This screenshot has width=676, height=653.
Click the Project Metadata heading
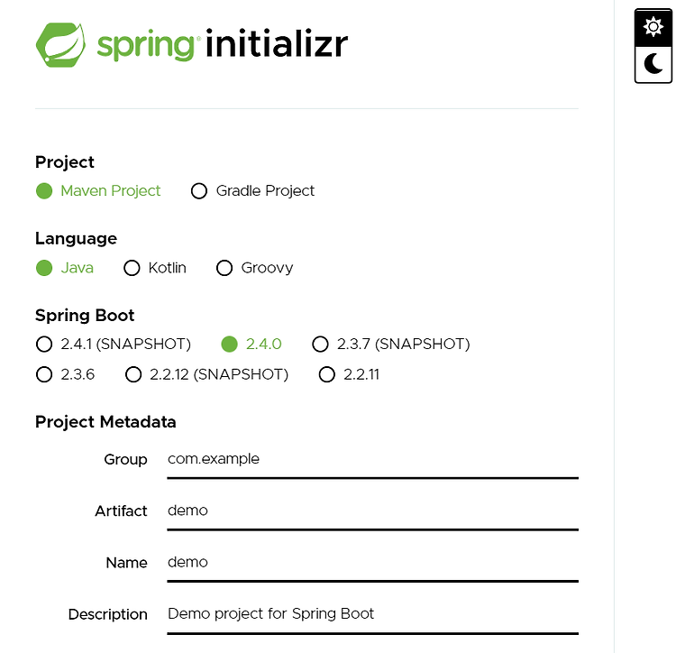click(x=105, y=422)
